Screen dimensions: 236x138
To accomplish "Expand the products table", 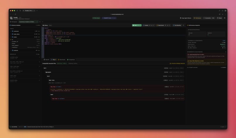I will click(25, 51).
